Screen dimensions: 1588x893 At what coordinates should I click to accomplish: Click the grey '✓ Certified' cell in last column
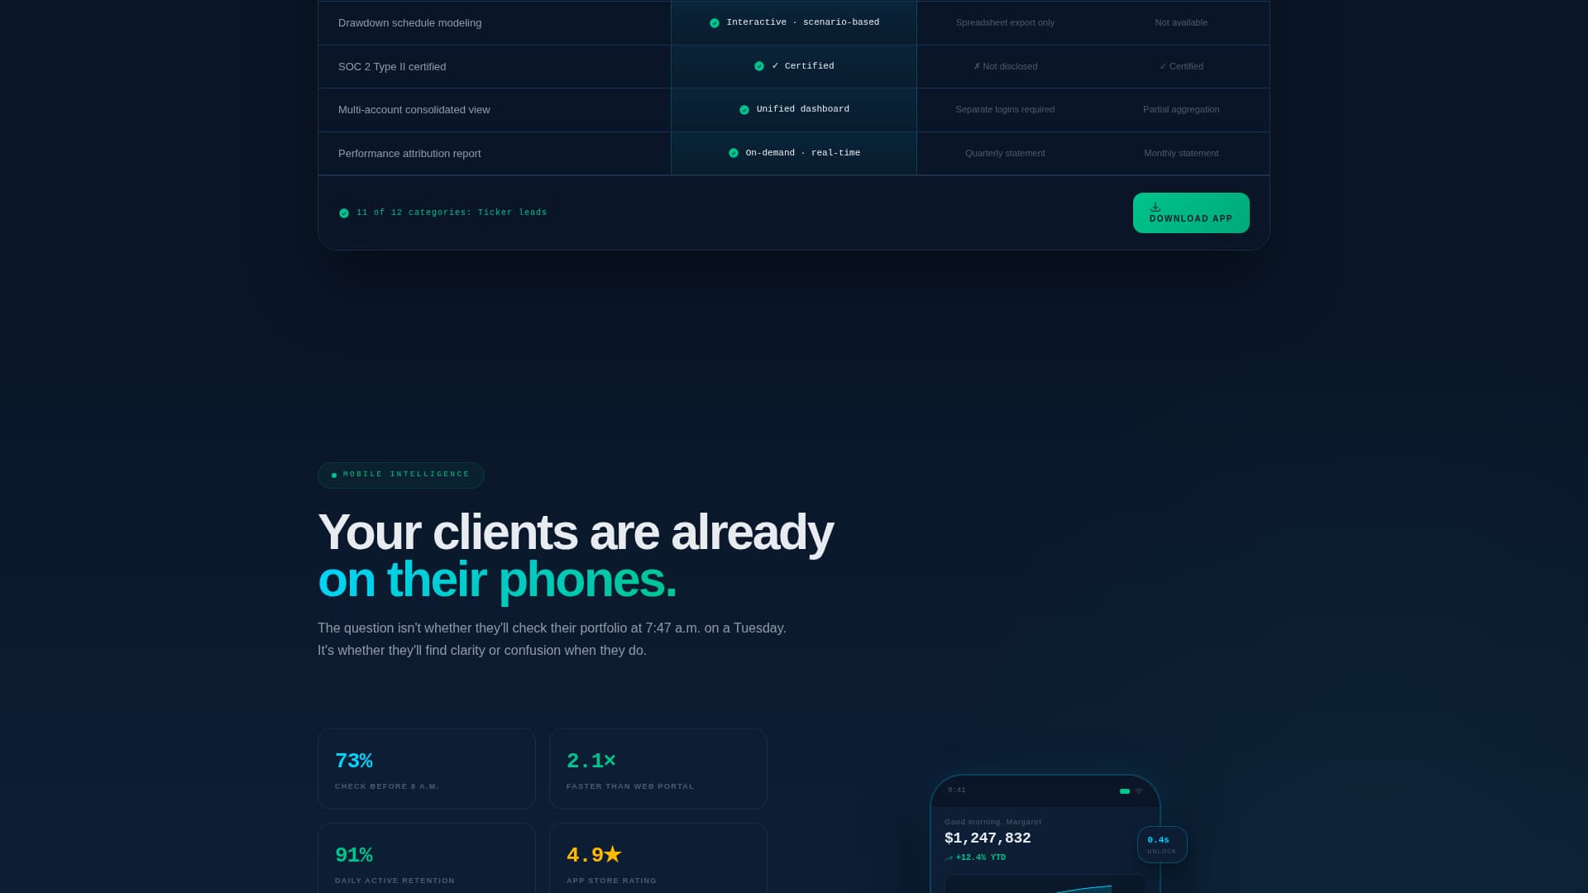point(1181,67)
